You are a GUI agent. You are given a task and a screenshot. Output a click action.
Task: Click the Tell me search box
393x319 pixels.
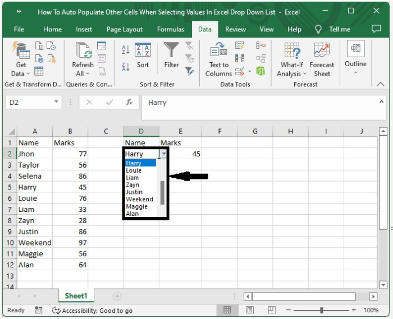[x=332, y=29]
